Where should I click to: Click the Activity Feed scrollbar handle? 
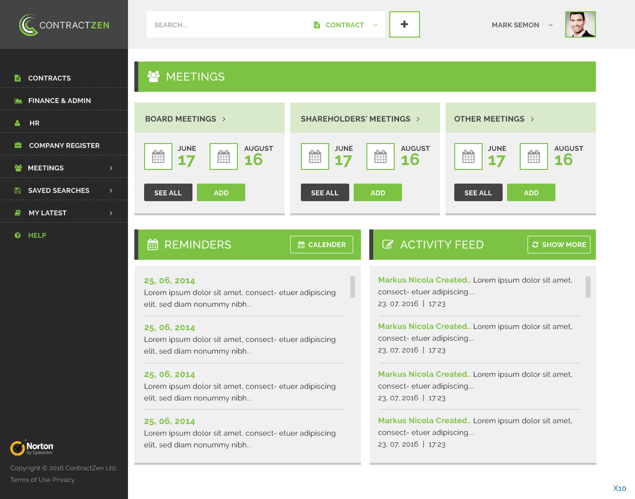(x=588, y=287)
